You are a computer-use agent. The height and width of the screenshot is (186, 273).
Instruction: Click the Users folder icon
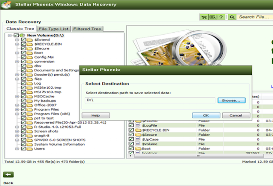click(30, 148)
